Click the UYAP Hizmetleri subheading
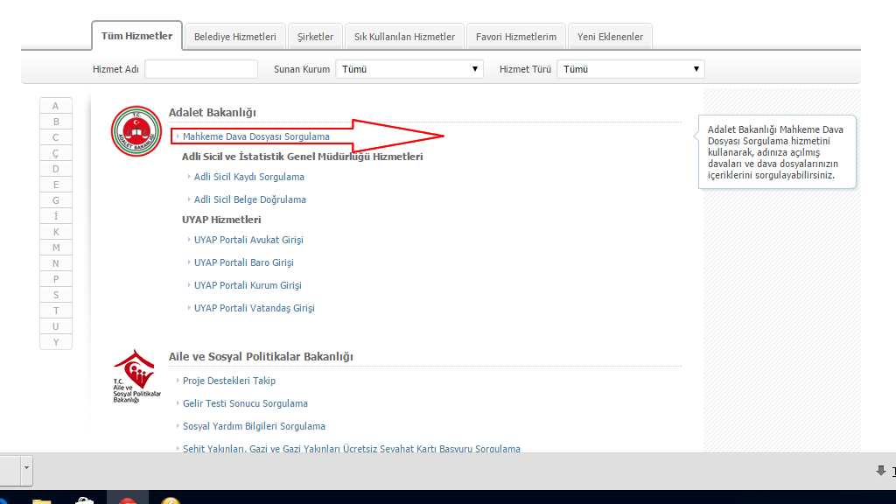This screenshot has height=504, width=896. (221, 220)
